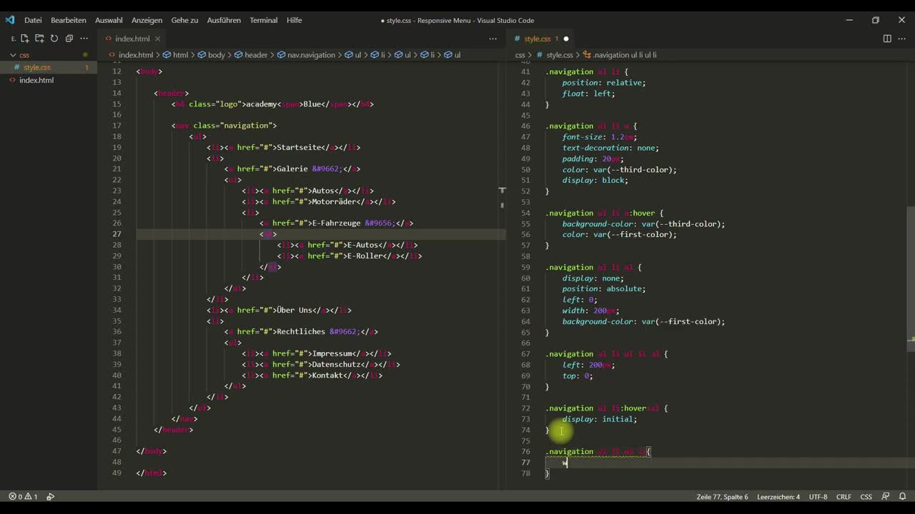Switch to the index.html tab

tap(132, 39)
